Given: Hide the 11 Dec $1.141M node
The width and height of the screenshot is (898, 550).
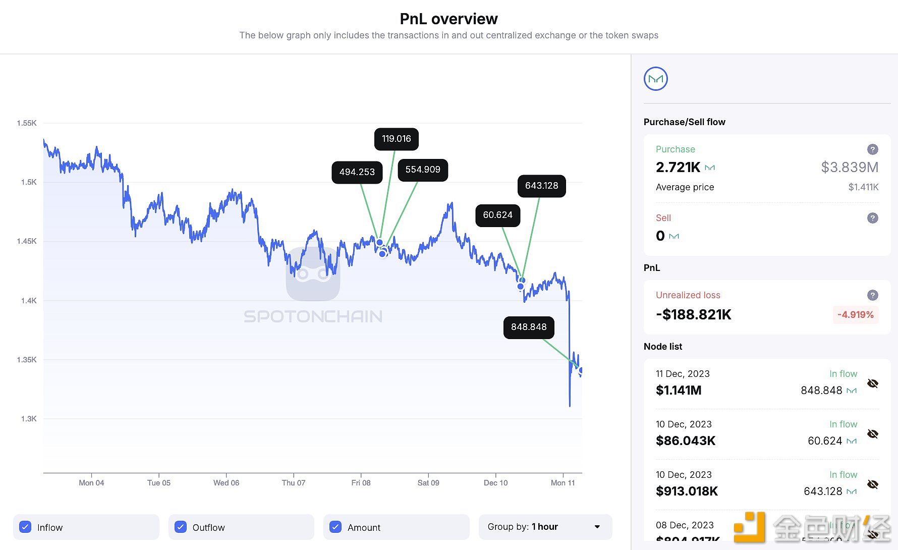Looking at the screenshot, I should (873, 383).
